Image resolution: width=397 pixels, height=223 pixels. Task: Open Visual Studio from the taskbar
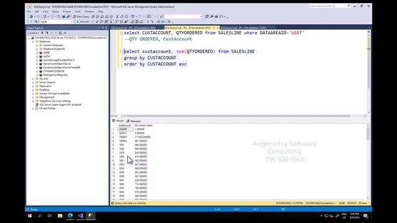[80, 216]
